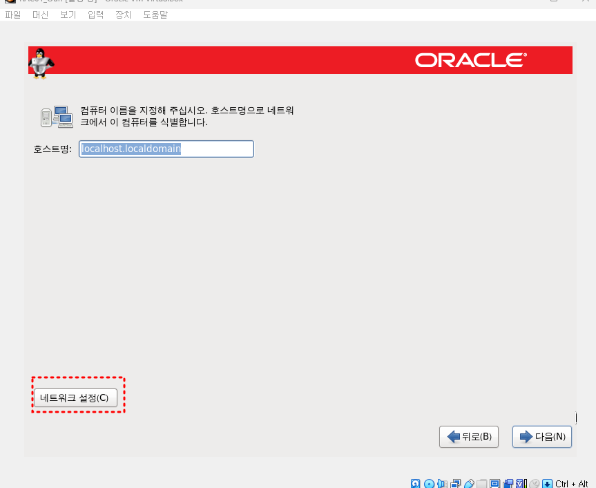Click the ORACLE logo in the banner

(x=470, y=60)
